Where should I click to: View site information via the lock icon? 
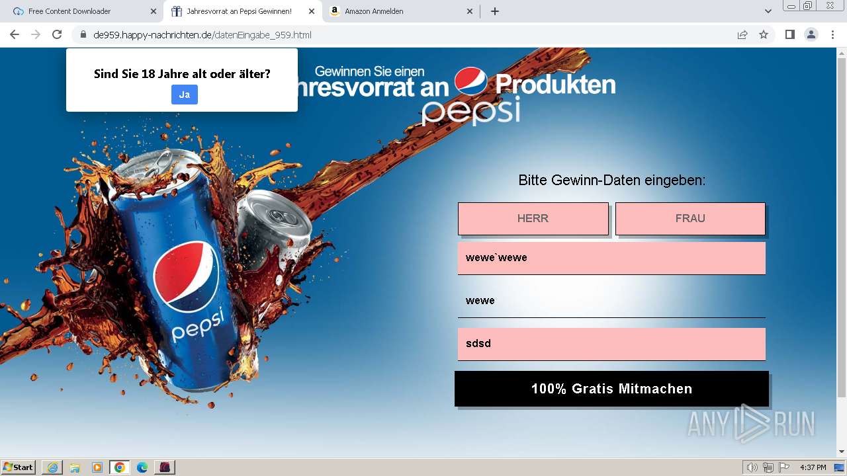(83, 34)
